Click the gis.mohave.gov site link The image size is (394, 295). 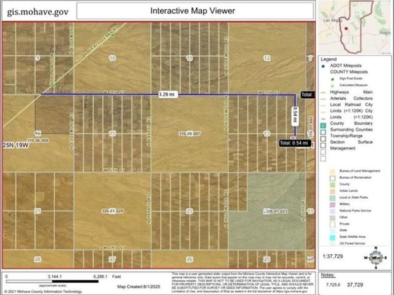click(38, 10)
